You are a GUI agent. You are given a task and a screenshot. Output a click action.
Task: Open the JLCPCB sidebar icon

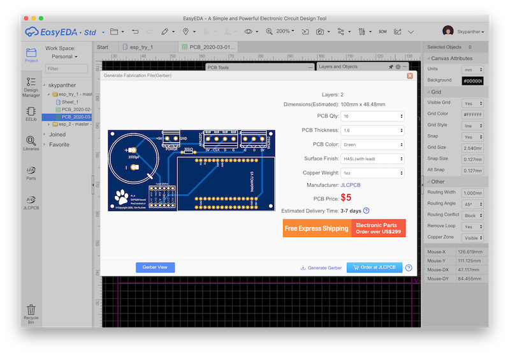pos(31,203)
